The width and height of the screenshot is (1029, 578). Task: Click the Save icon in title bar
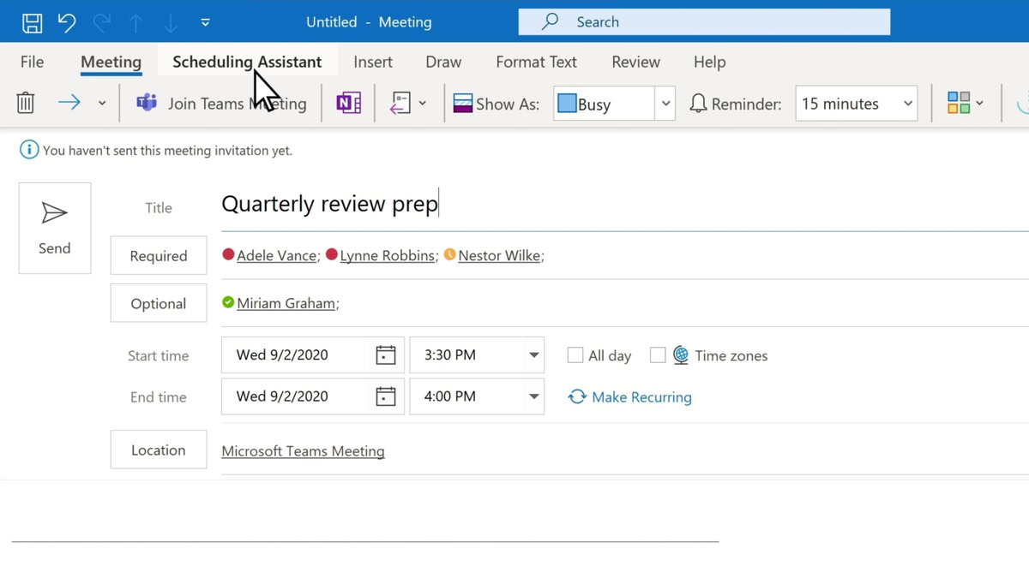[32, 22]
